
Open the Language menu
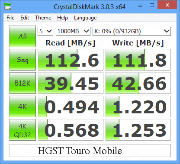click(x=85, y=18)
